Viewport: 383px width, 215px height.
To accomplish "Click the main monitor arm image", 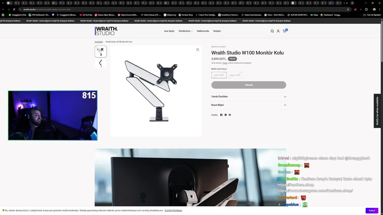I will (156, 91).
